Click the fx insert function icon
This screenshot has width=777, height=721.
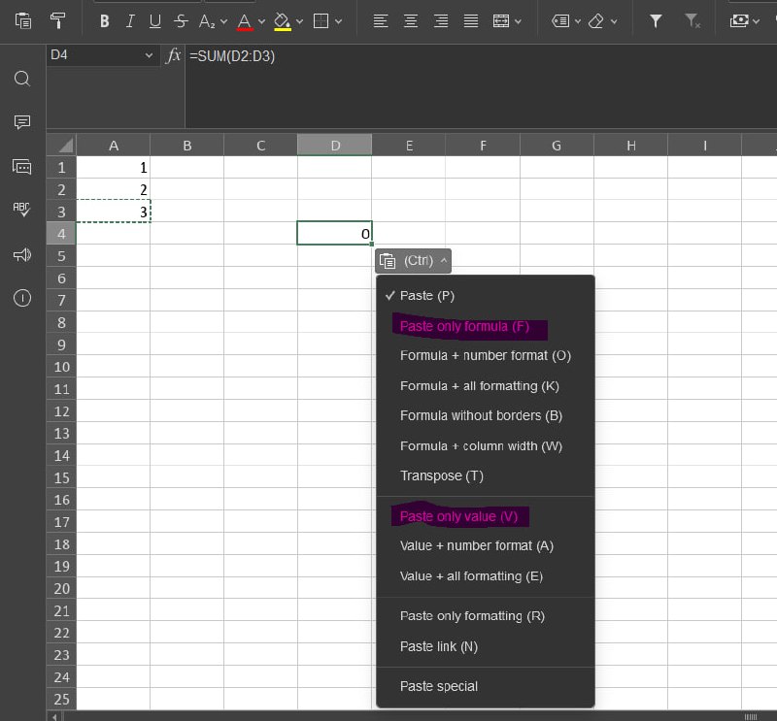tap(173, 55)
